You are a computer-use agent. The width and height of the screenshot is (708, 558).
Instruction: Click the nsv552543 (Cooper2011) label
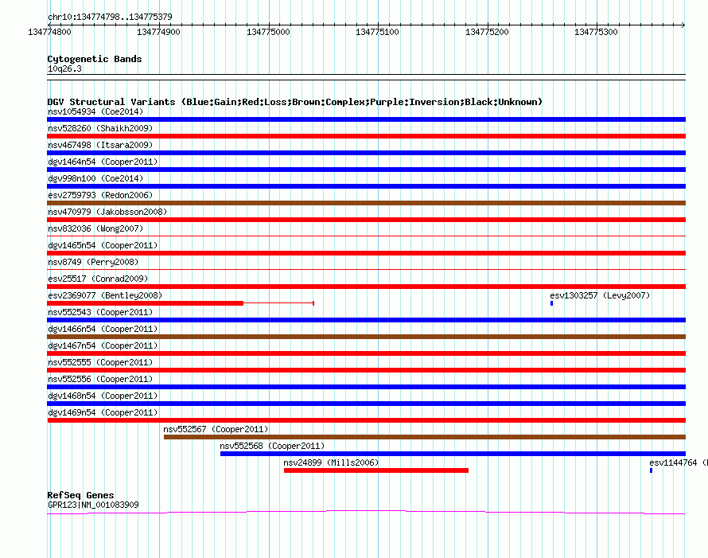(x=100, y=312)
